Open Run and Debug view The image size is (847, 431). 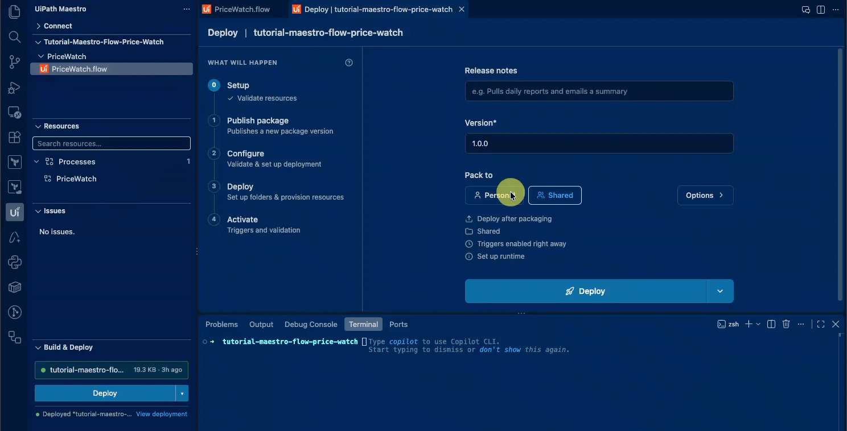[15, 87]
